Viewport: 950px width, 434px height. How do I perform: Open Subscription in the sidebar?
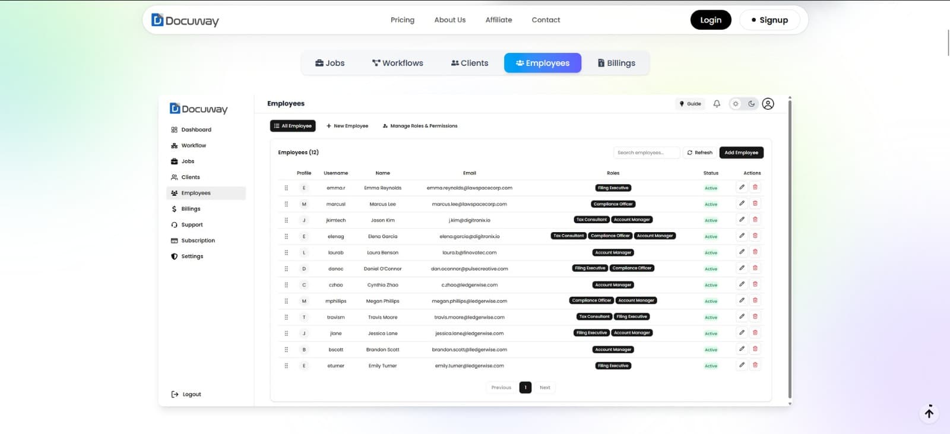pyautogui.click(x=198, y=240)
